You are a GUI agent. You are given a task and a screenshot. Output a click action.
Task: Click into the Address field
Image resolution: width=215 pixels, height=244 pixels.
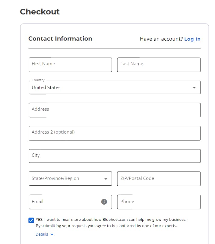click(x=115, y=110)
